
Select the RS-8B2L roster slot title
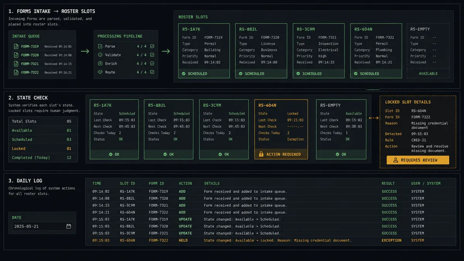click(x=248, y=29)
